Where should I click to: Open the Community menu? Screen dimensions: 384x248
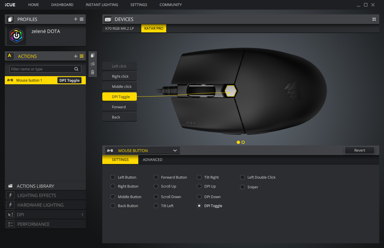[171, 5]
